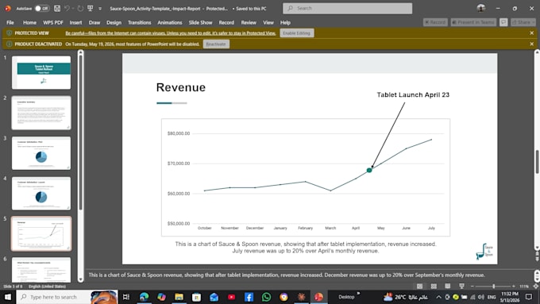Select slide 4 thumbnail

(41, 194)
